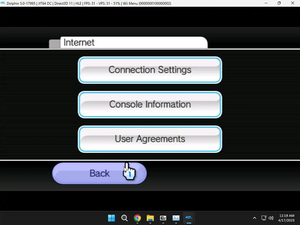Viewport: 300px width, 225px height.
Task: Minimize the Dolphin window
Action: tap(266, 3)
